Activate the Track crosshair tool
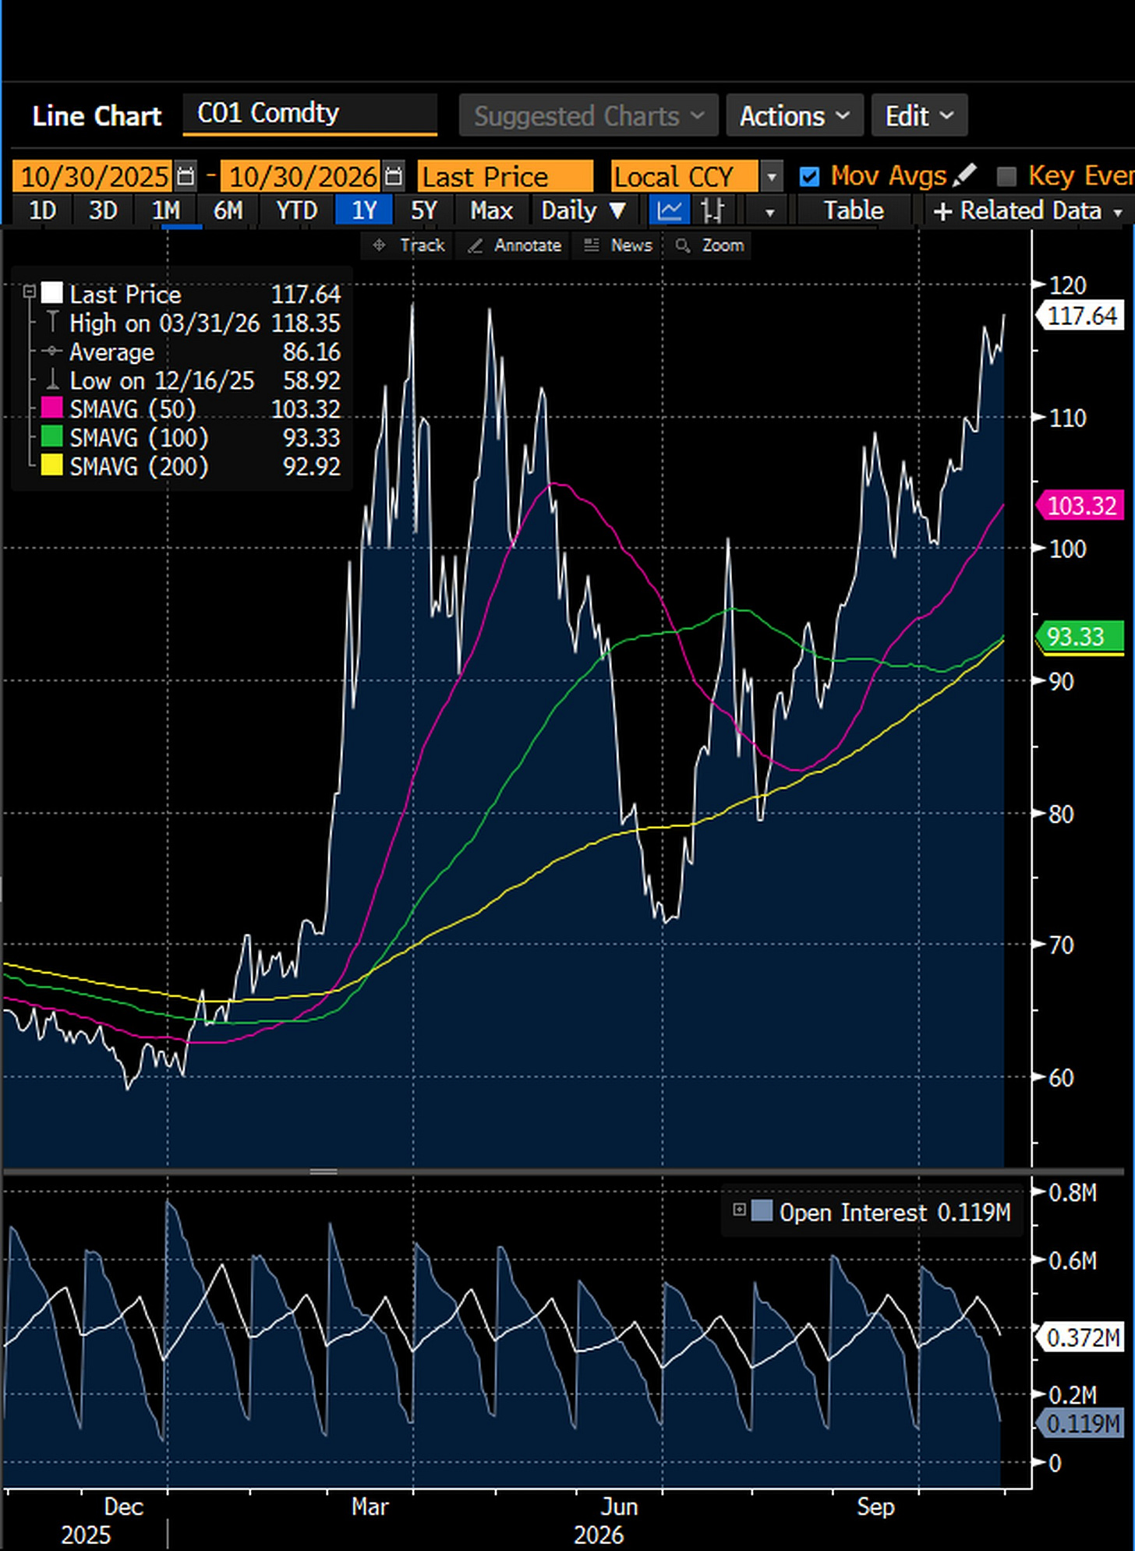Screen dimensions: 1135x1551 pyautogui.click(x=409, y=246)
